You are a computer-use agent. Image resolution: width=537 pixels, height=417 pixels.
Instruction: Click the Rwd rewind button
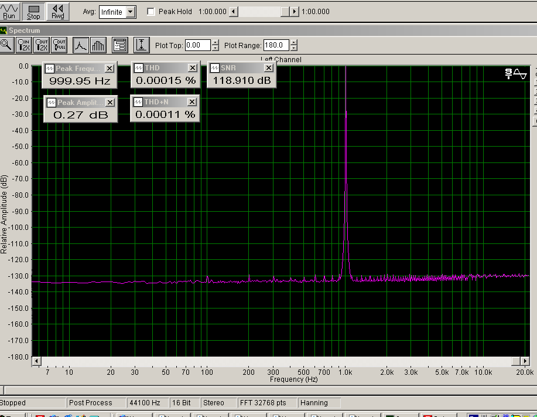click(57, 11)
